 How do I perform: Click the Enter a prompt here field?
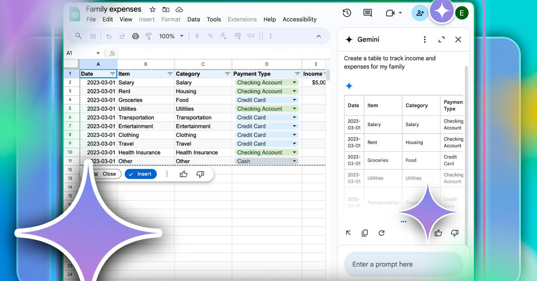pos(403,264)
